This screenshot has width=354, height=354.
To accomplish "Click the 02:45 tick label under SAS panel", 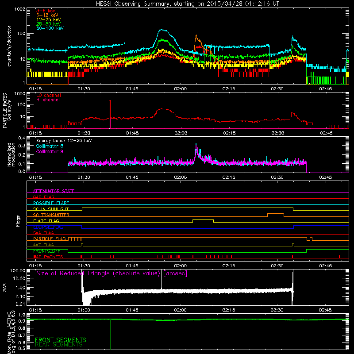I will point(325,310).
